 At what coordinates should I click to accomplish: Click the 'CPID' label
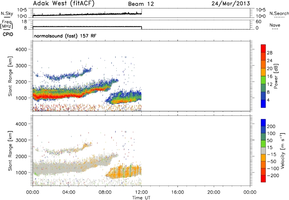click(8, 34)
